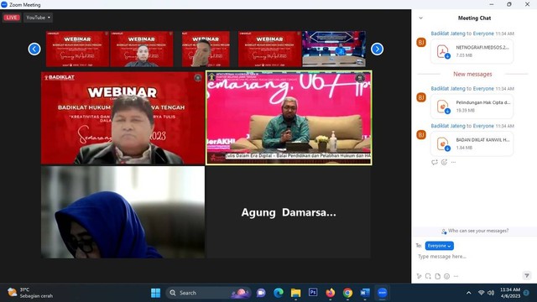The width and height of the screenshot is (537, 302).
Task: Open more chat toolbar options ellipsis
Action: 456,276
